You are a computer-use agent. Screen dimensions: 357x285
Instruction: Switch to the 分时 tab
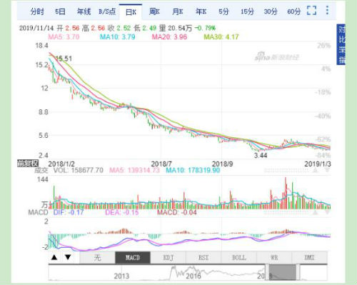[x=37, y=11]
